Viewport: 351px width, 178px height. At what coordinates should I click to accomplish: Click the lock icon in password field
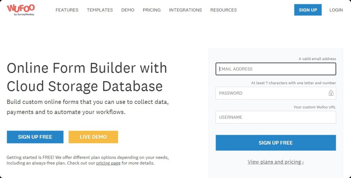pyautogui.click(x=331, y=93)
